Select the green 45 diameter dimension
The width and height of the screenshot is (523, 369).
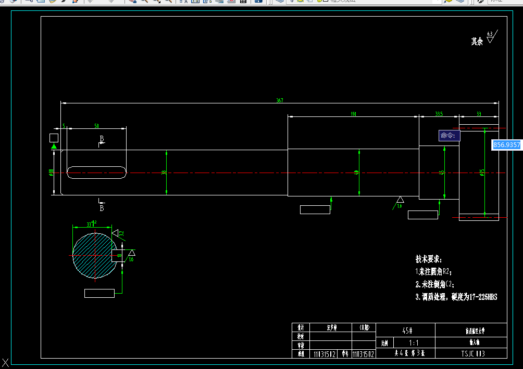(442, 173)
